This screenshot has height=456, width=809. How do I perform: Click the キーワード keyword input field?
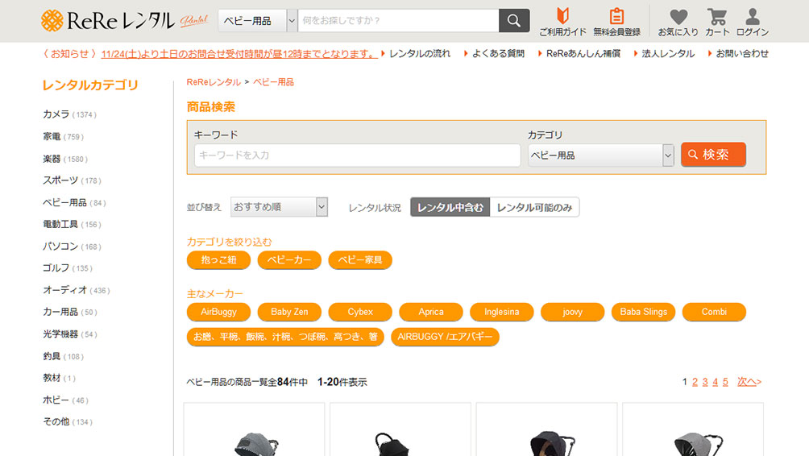[357, 155]
